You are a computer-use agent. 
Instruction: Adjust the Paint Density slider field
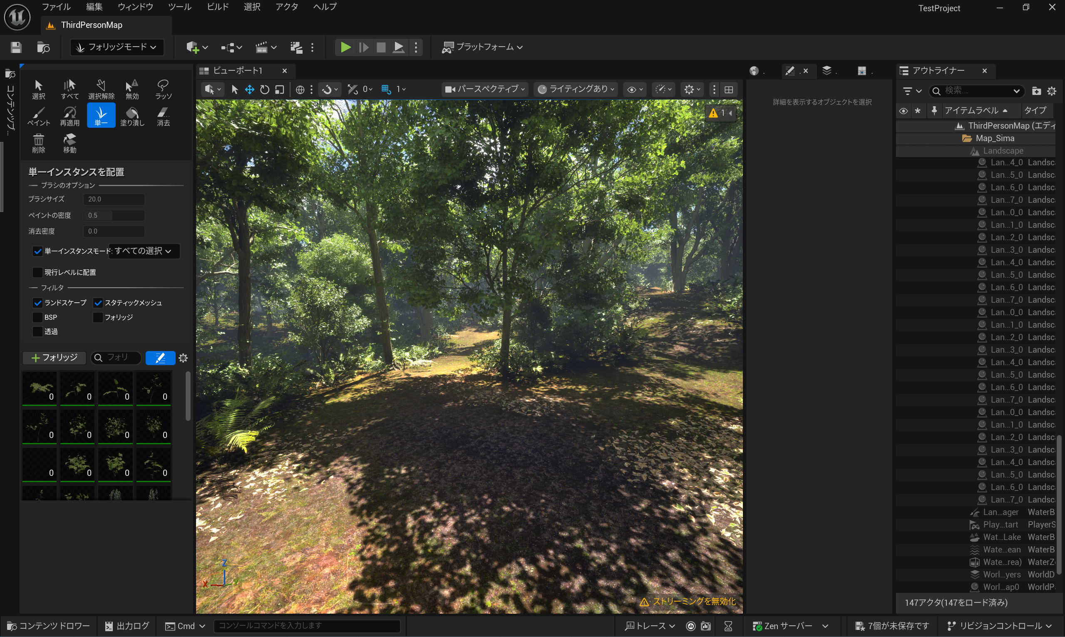click(114, 215)
